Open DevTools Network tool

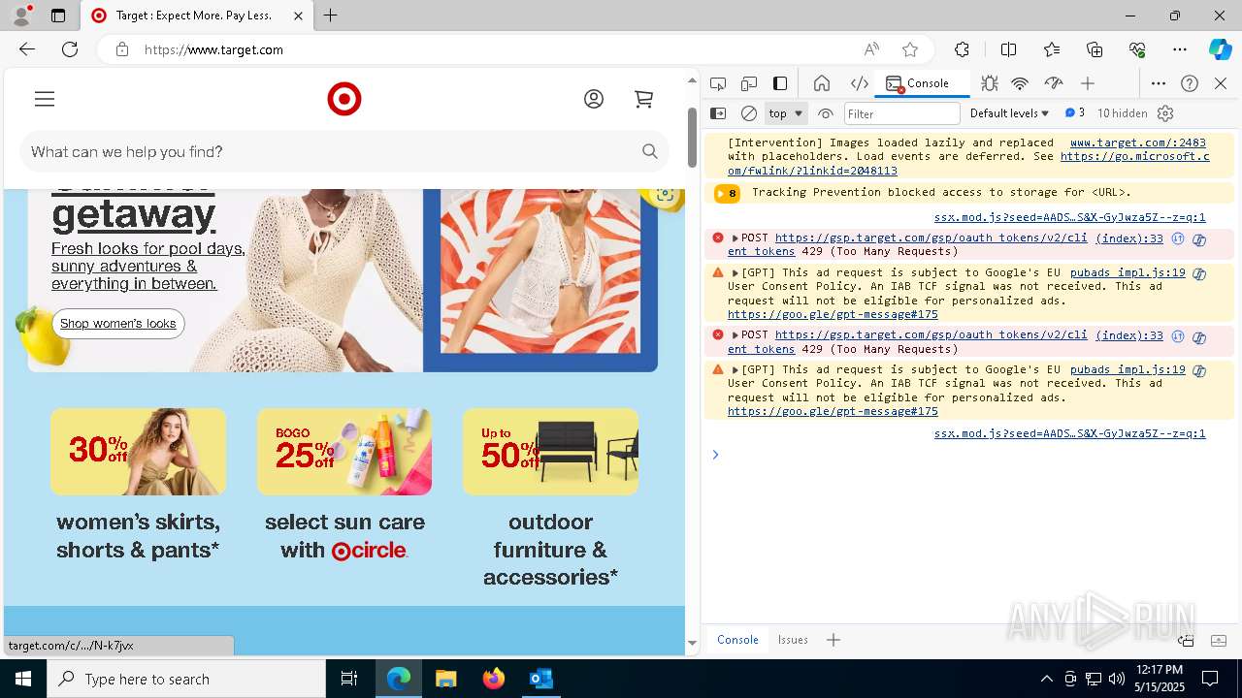(x=1020, y=83)
